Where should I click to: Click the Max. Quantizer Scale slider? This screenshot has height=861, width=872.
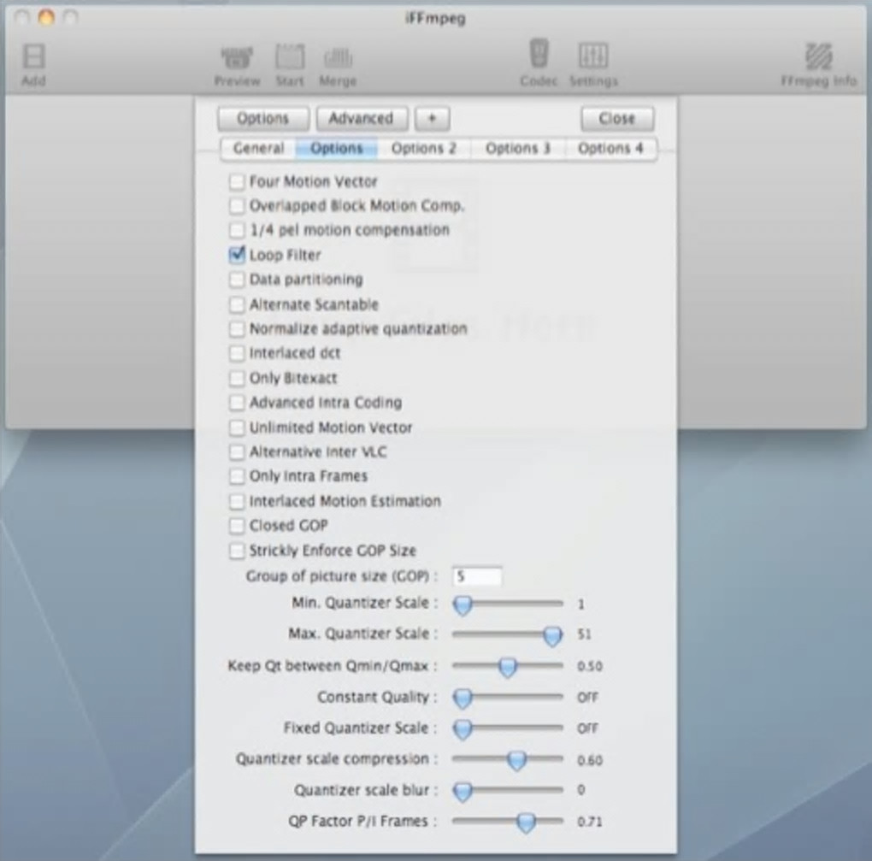(507, 634)
